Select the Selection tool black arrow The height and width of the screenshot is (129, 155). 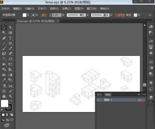4,27
